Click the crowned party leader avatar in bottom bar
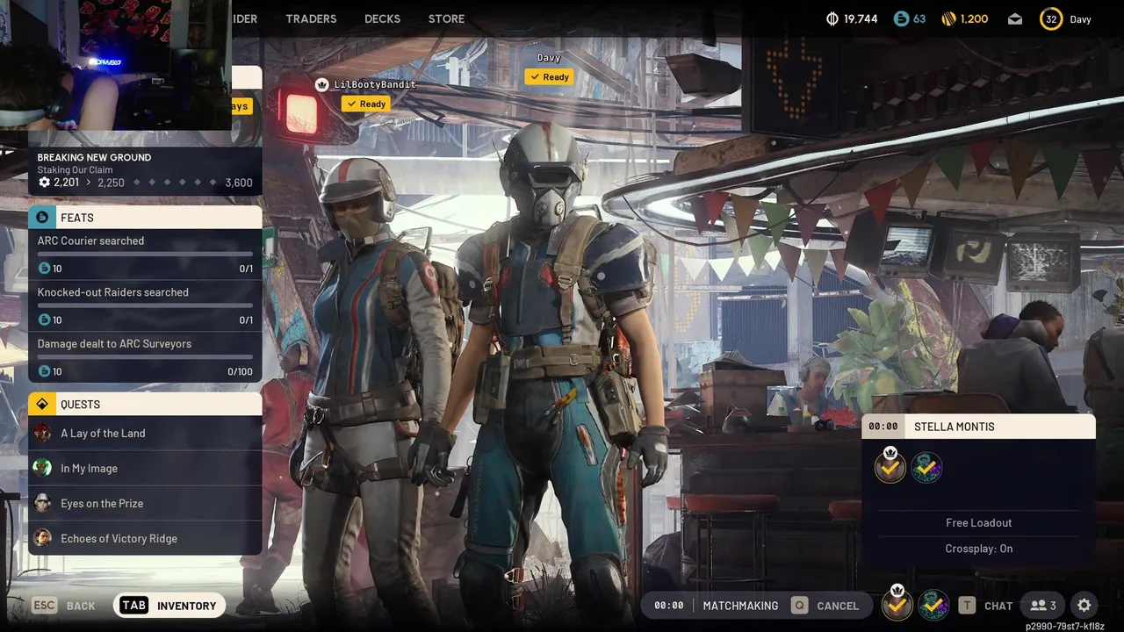 tap(897, 604)
